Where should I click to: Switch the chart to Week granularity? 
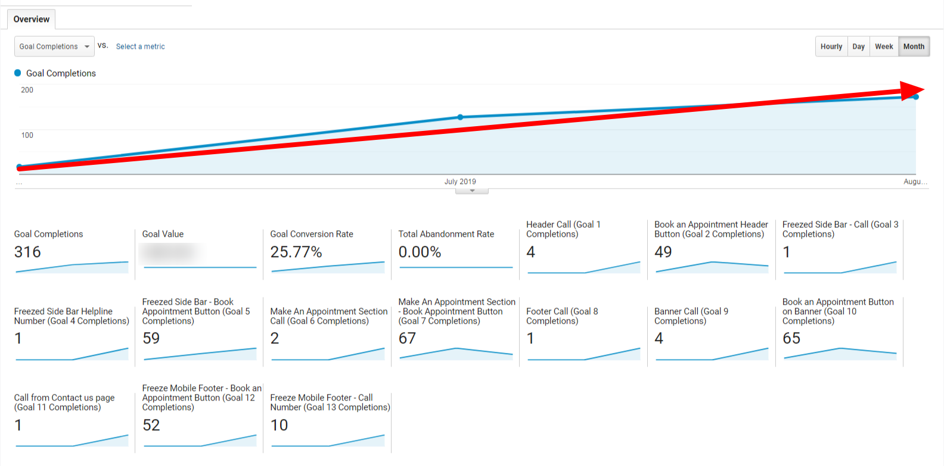click(884, 46)
